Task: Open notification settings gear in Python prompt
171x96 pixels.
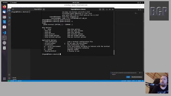Action: [x=140, y=73]
